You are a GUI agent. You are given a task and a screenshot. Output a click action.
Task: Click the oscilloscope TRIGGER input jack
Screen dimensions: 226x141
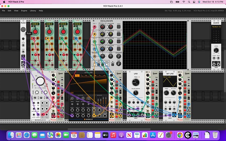[x=94, y=56]
